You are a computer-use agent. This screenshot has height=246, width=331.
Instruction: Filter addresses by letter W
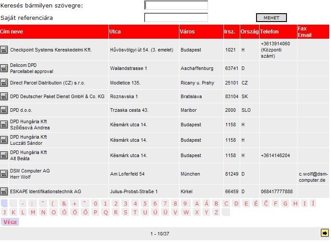click(x=186, y=213)
